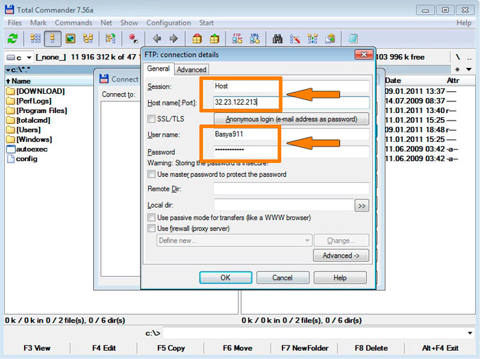The width and height of the screenshot is (480, 359).
Task: Click the Notepad icon at toolbar end
Action: click(x=352, y=39)
